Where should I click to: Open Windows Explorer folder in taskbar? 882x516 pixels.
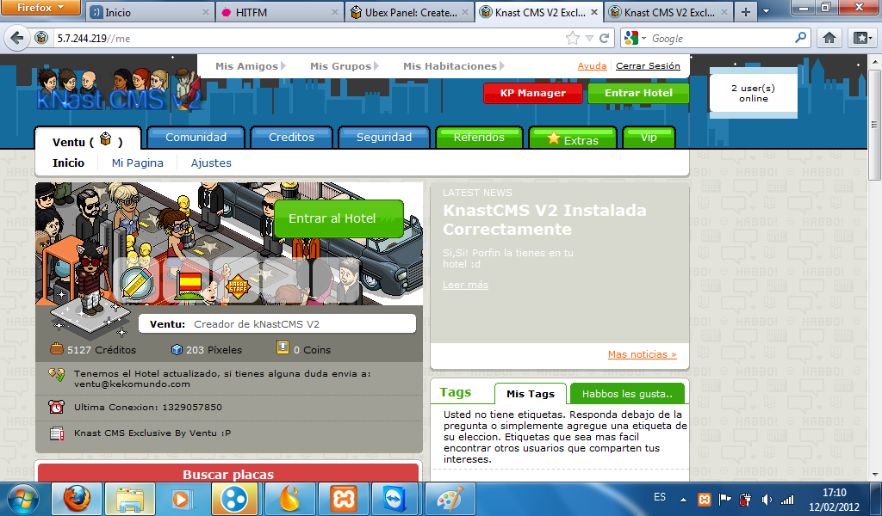[x=131, y=499]
